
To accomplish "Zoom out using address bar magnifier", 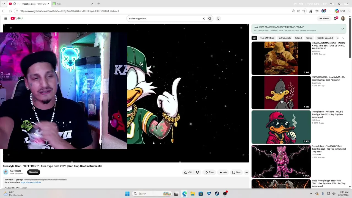I will (293, 11).
